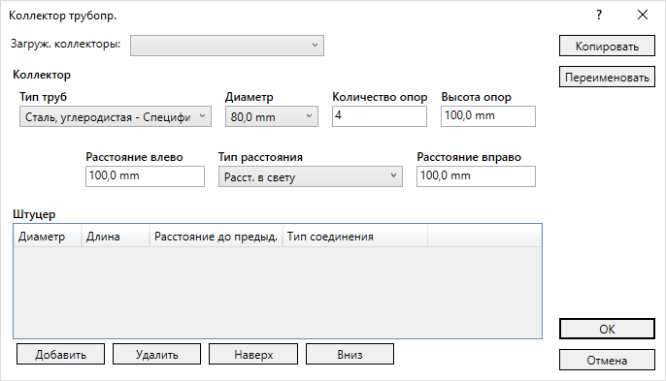
Task: Click the Переименовать button
Action: click(607, 77)
